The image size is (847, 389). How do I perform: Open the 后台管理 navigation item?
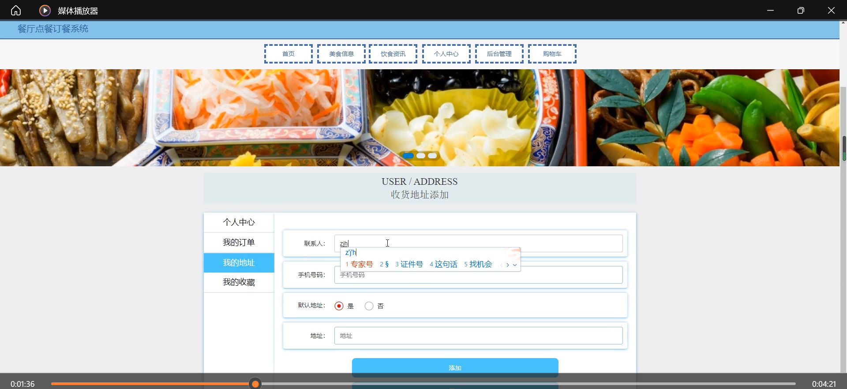point(499,54)
